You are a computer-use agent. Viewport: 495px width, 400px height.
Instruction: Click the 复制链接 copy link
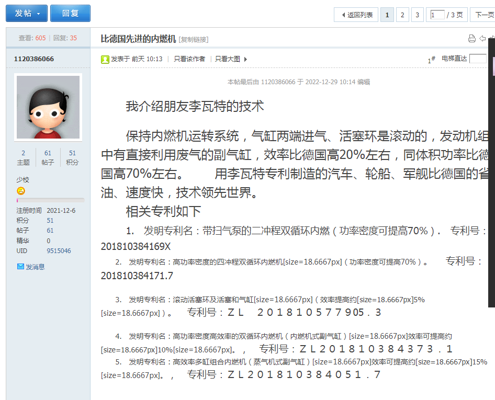coord(194,40)
